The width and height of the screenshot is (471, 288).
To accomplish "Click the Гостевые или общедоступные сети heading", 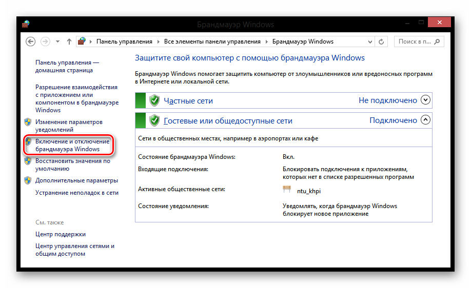I will (x=228, y=120).
